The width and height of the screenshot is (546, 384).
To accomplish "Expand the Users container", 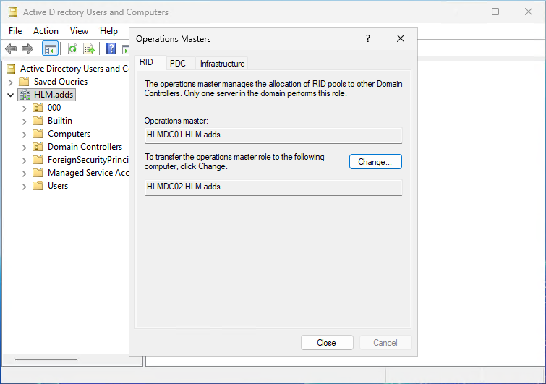I will point(24,186).
